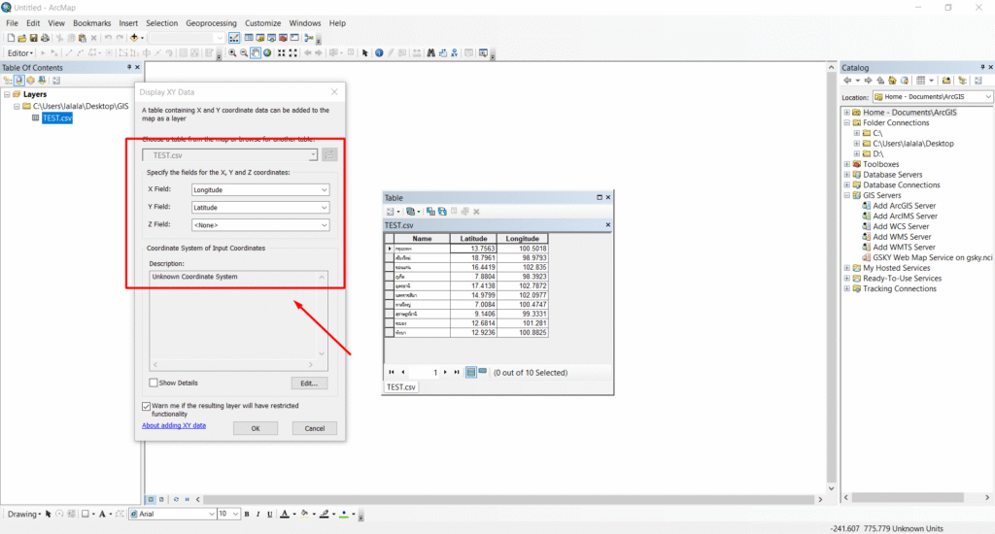Click Cancel in Display XY Data dialog
Viewport: 995px width, 534px height.
pyautogui.click(x=314, y=428)
